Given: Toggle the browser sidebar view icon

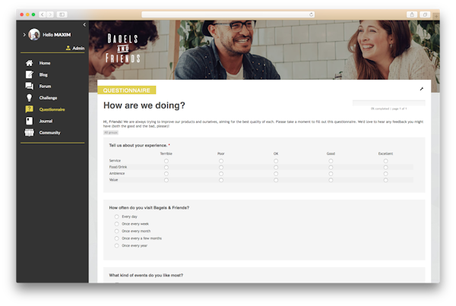Looking at the screenshot, I should tap(62, 14).
